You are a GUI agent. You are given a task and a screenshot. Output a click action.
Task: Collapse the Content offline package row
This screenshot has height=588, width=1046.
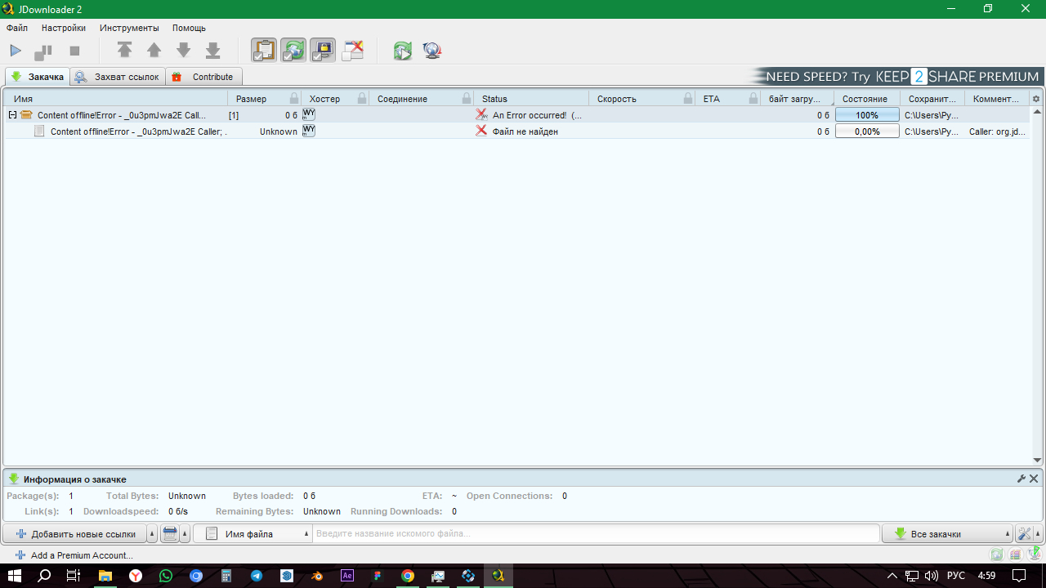pos(12,115)
